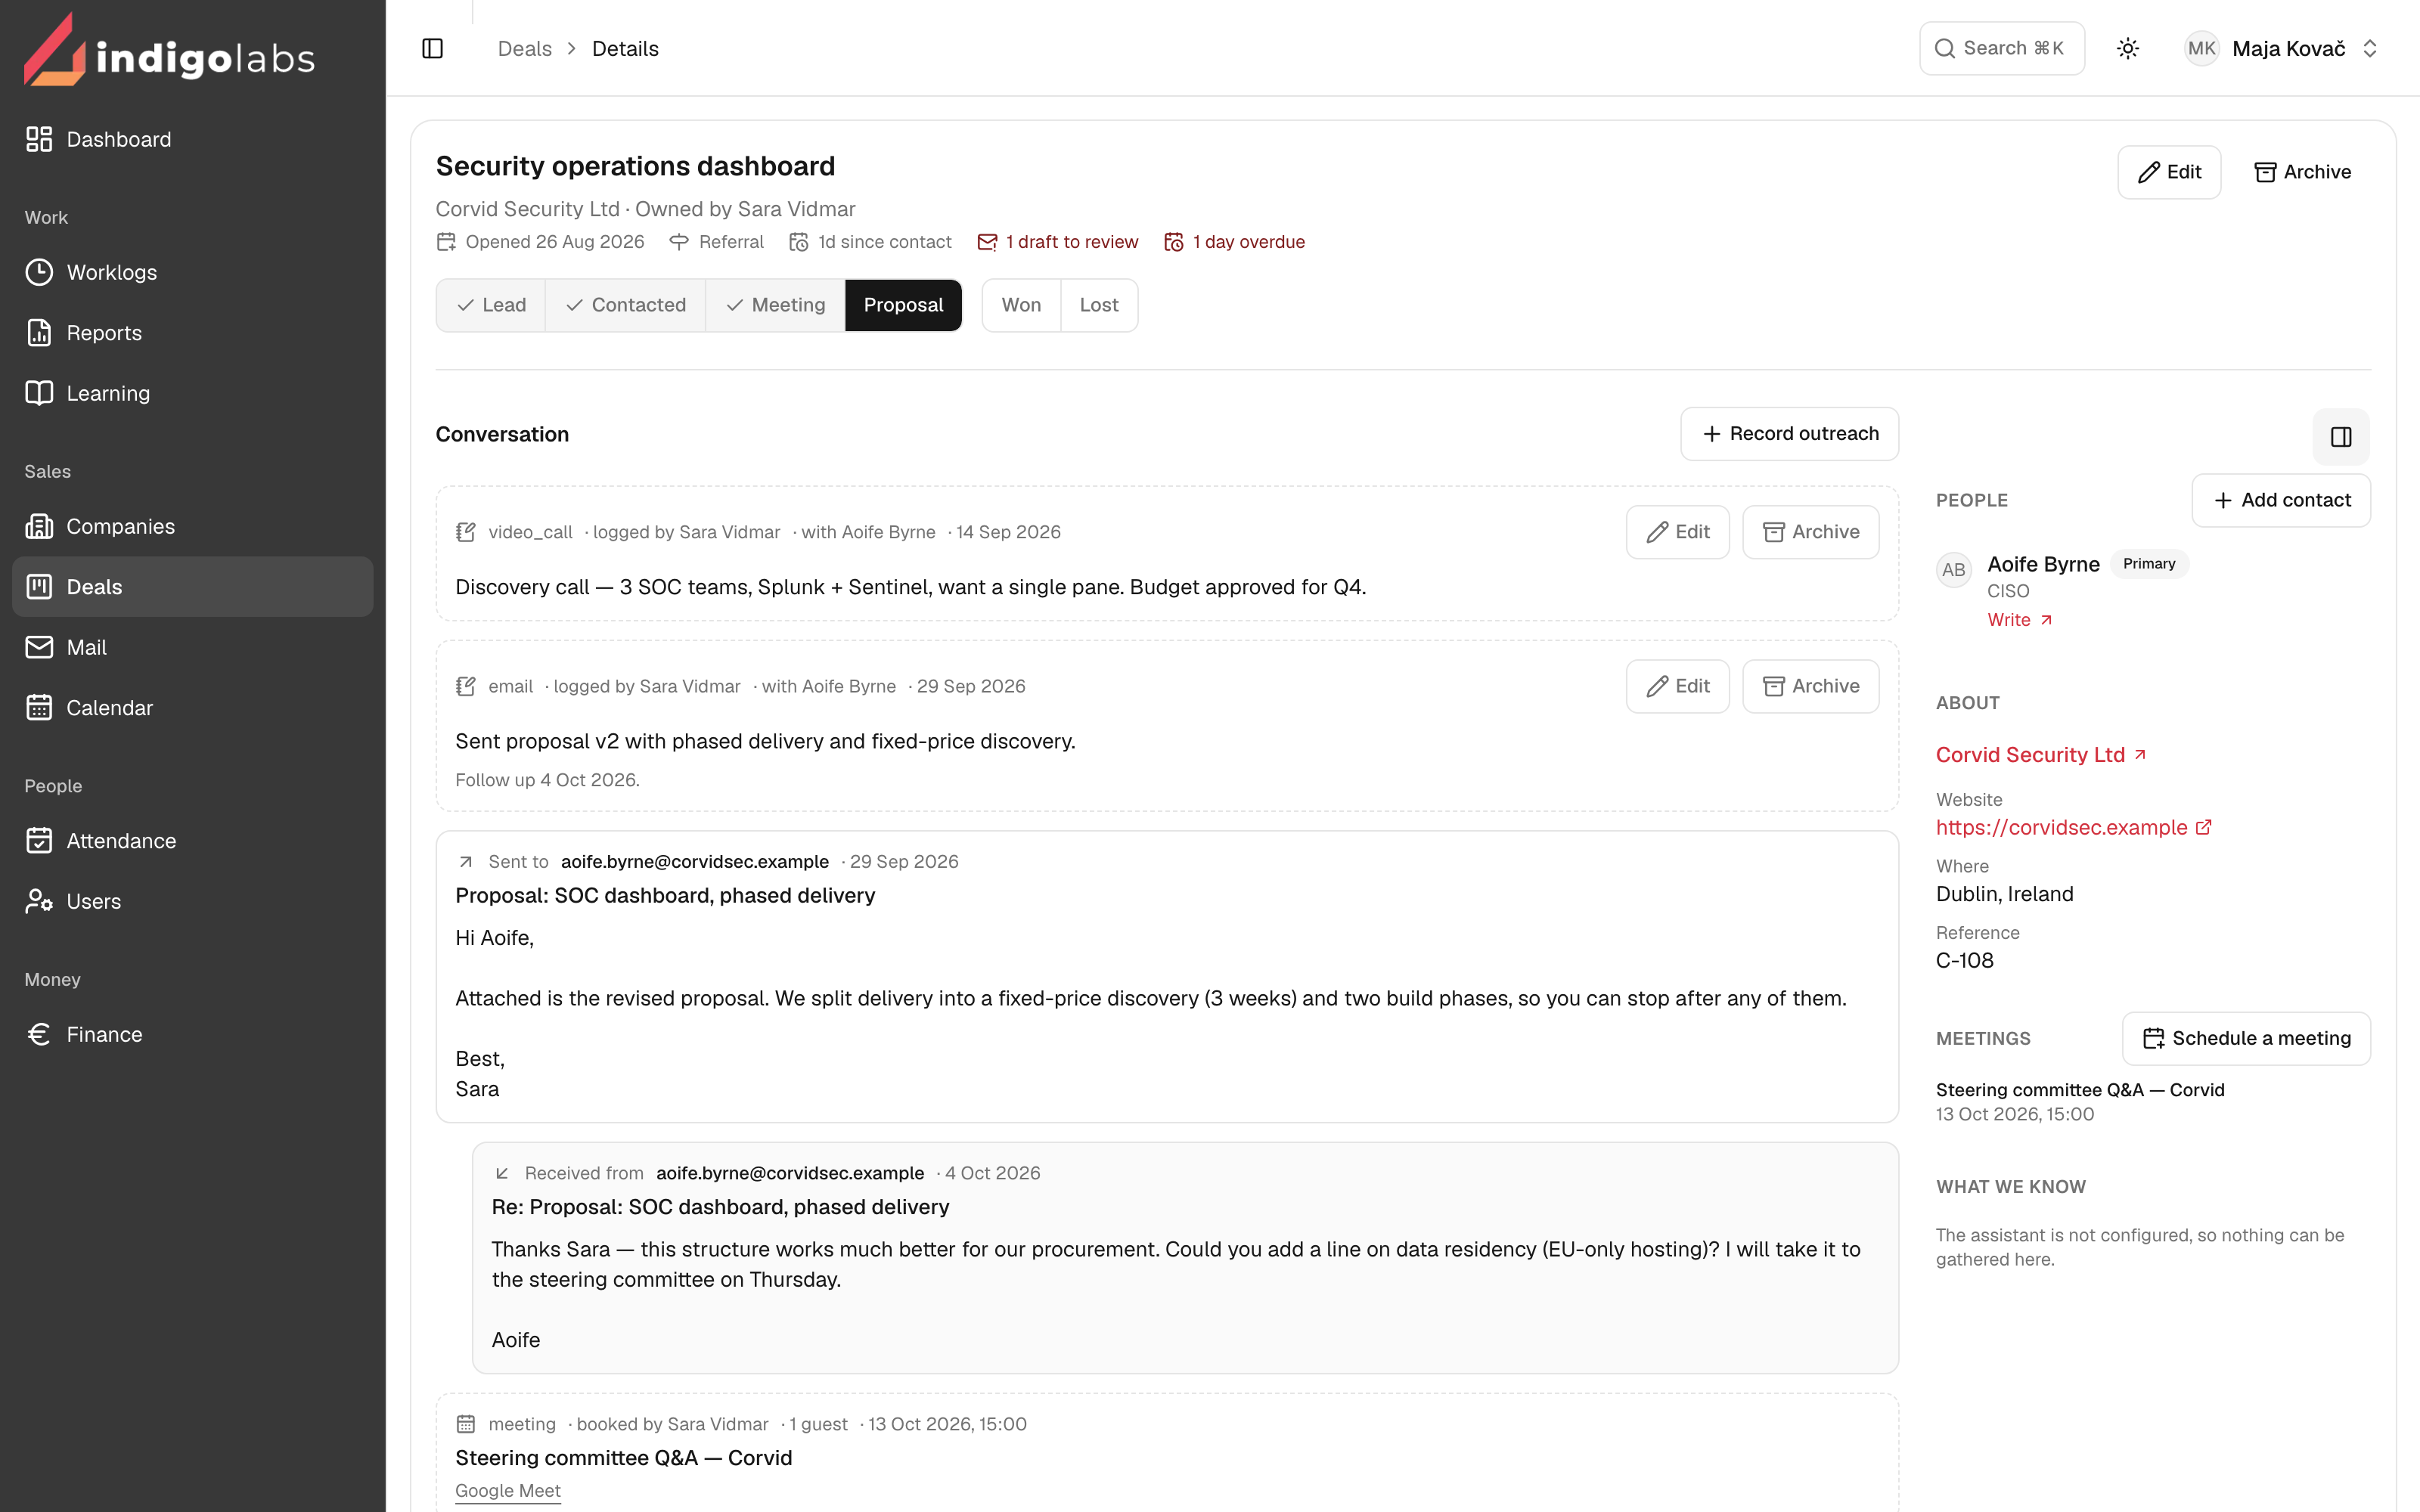Open Corvid Security Ltd company link

[2041, 755]
